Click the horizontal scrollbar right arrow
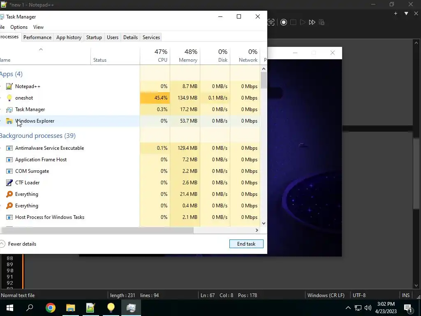The width and height of the screenshot is (421, 316). coord(257,230)
